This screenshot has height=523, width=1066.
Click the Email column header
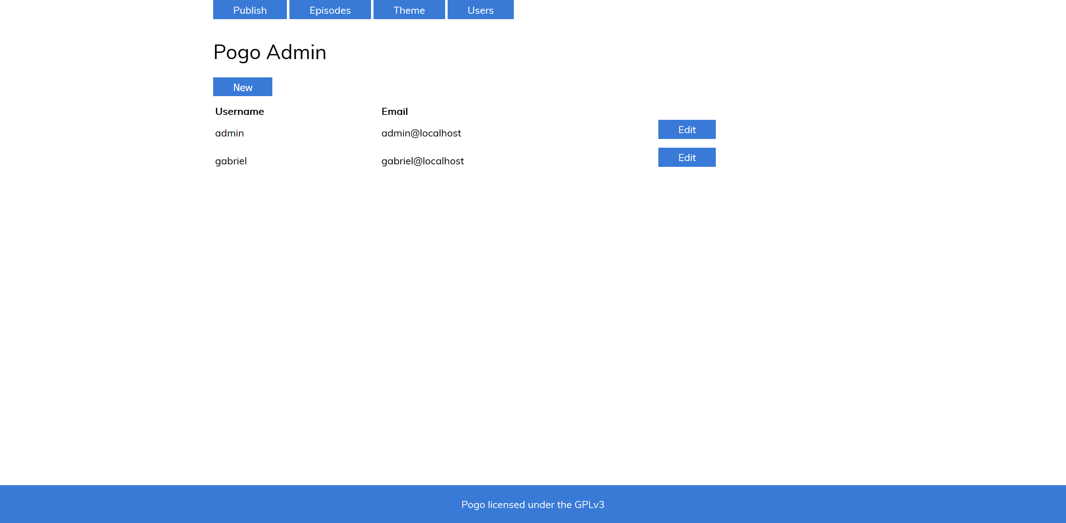point(394,112)
